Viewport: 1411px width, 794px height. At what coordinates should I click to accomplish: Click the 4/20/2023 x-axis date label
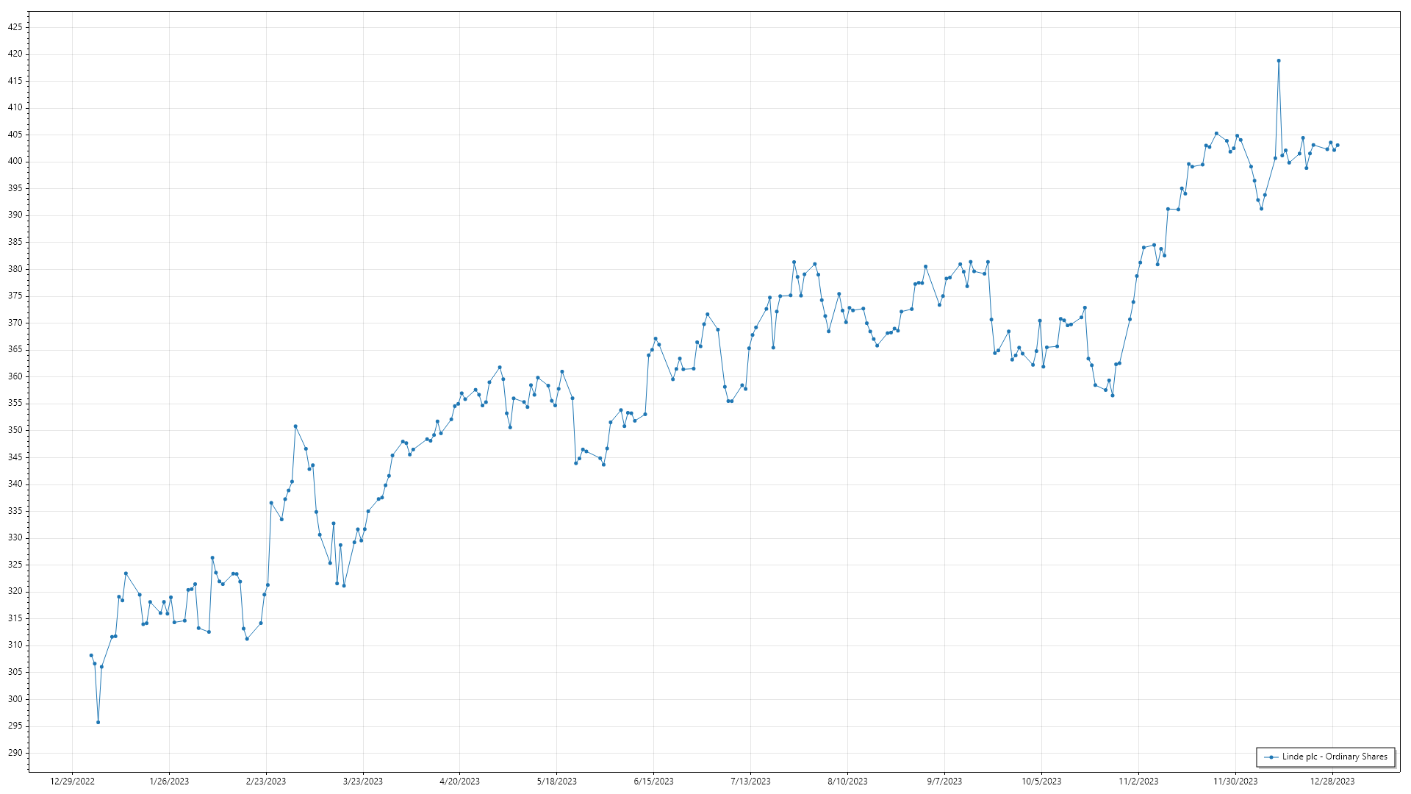coord(459,782)
